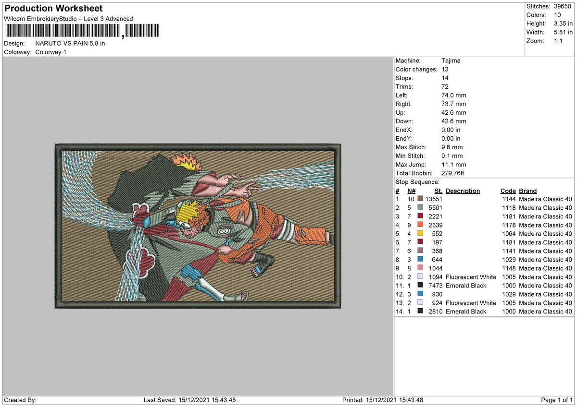This screenshot has height=407, width=577.
Task: Select the yellow swatch in stop row 5
Action: point(420,234)
